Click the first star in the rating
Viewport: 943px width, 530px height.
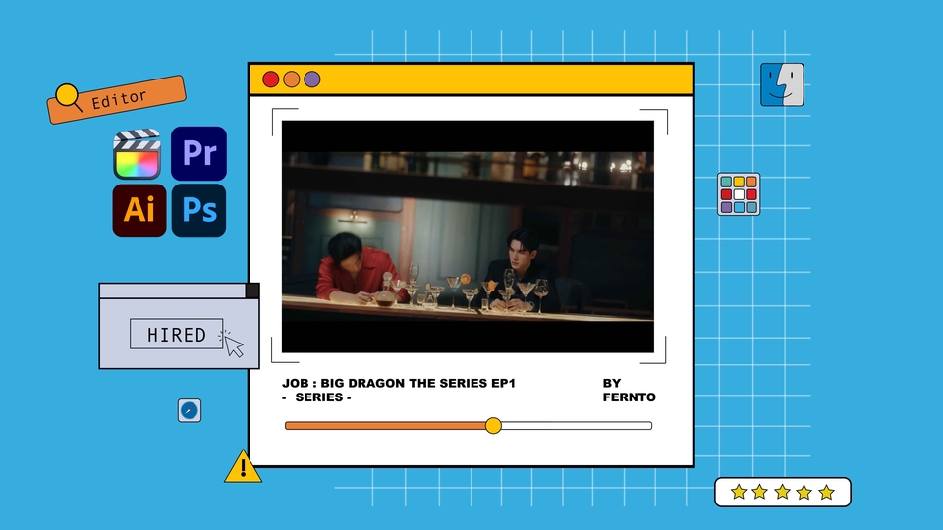[739, 492]
